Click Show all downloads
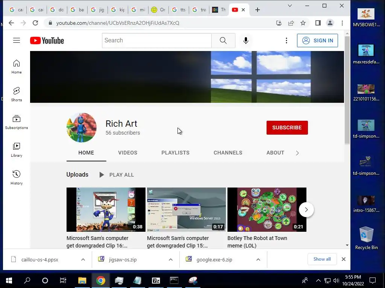The height and width of the screenshot is (288, 385). click(322, 259)
